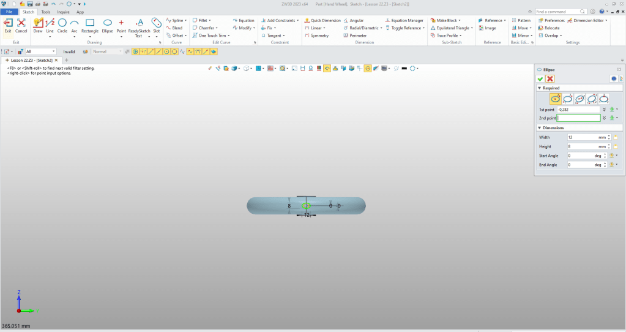
Task: Open the Quick Dimension tool
Action: click(322, 20)
